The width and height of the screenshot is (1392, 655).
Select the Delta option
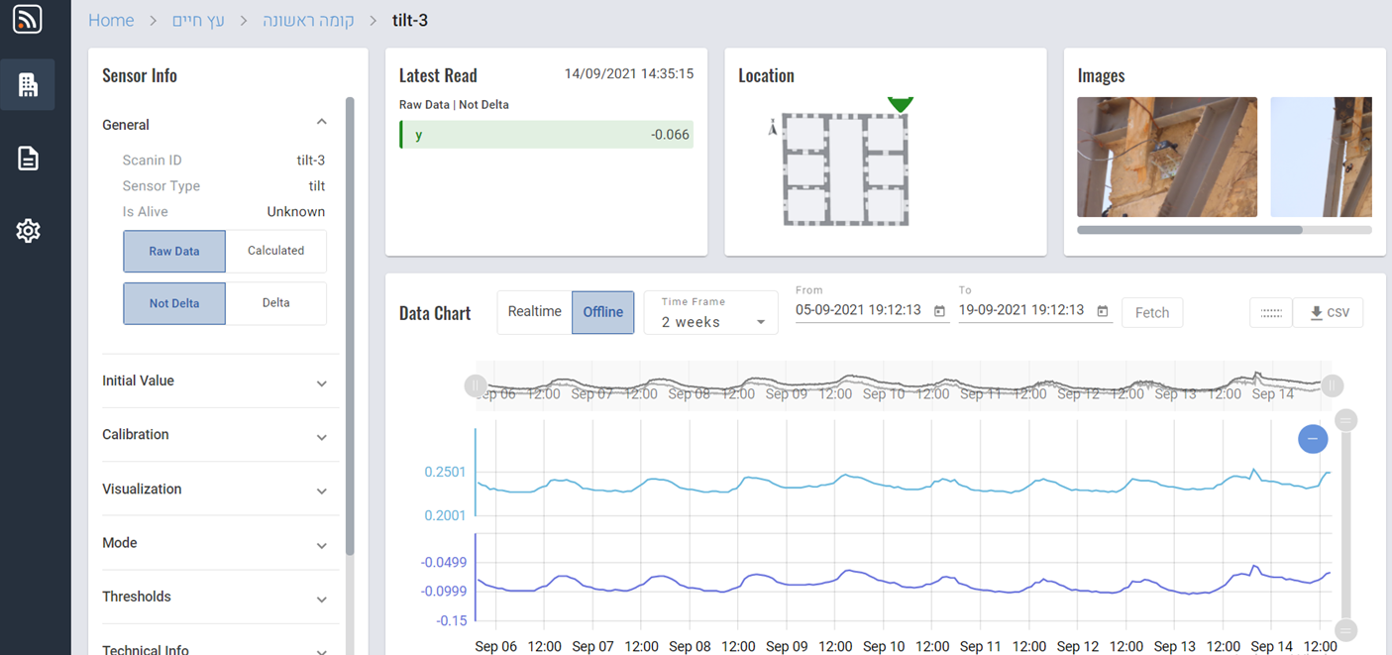[x=275, y=304]
